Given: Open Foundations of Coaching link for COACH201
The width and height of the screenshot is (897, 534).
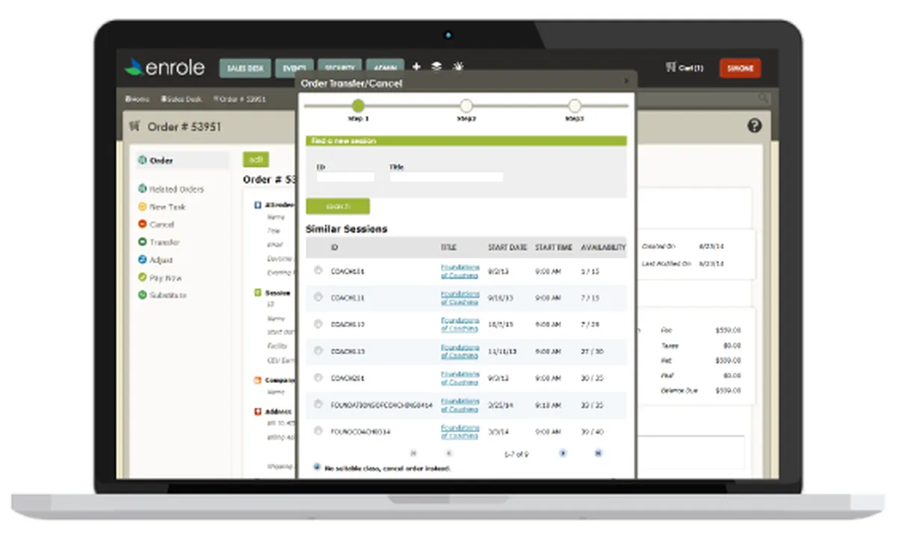Looking at the screenshot, I should pos(460,378).
